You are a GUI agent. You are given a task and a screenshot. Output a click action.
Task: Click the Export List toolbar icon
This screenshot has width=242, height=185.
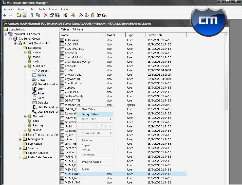pyautogui.click(x=58, y=15)
